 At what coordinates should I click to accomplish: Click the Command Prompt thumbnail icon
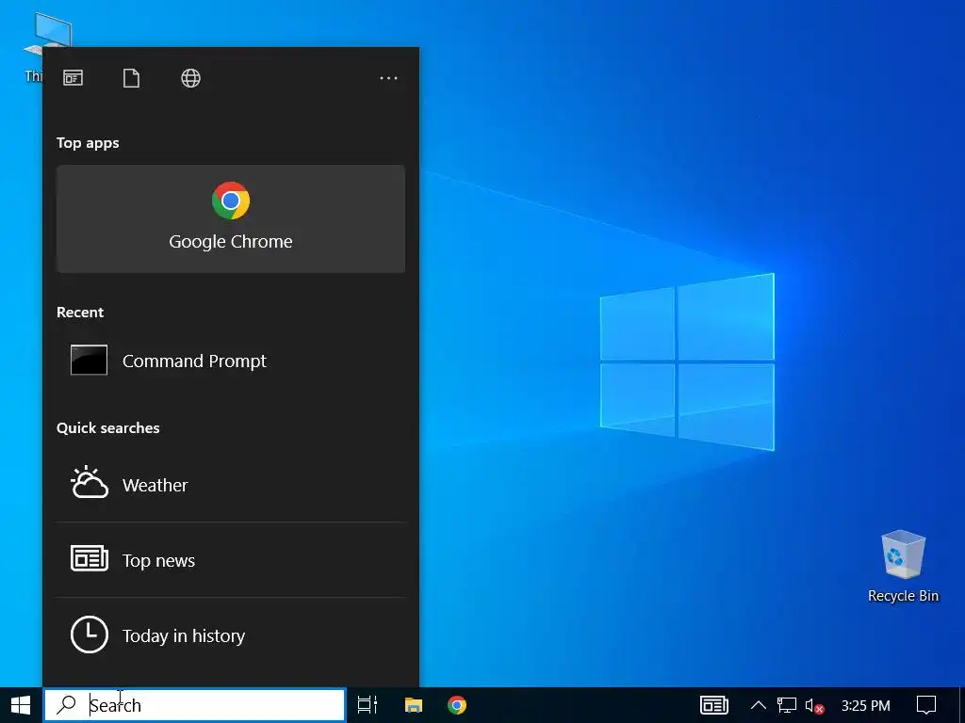pyautogui.click(x=89, y=361)
